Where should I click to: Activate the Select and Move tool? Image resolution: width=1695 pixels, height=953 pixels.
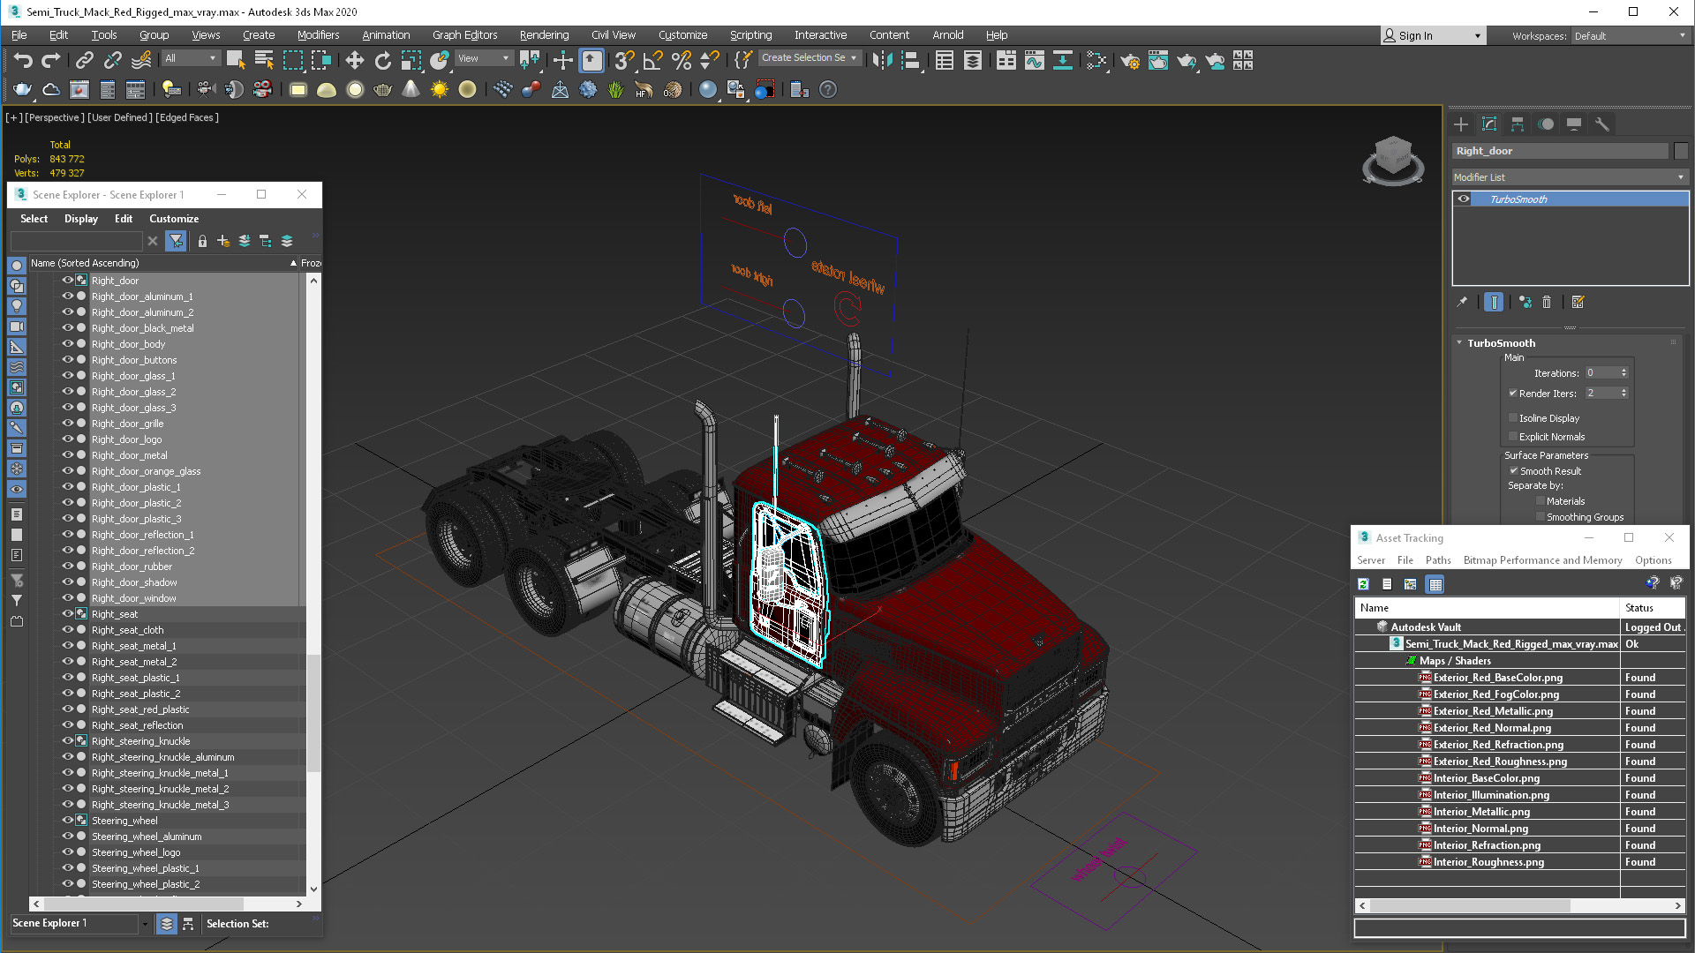click(354, 60)
